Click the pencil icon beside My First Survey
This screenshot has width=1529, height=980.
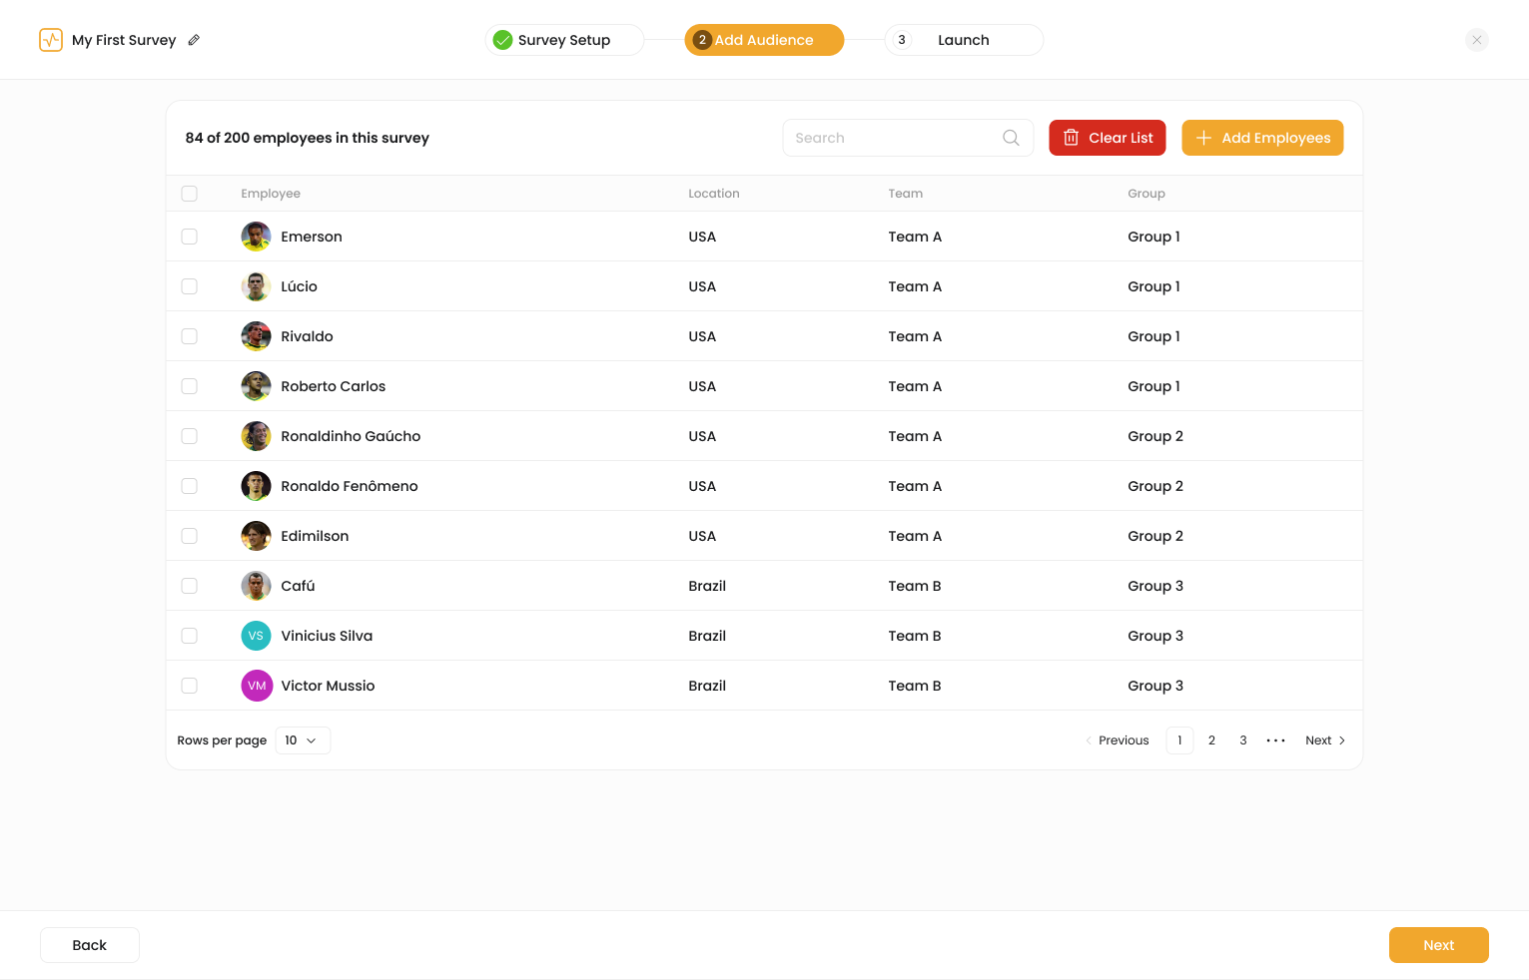194,40
